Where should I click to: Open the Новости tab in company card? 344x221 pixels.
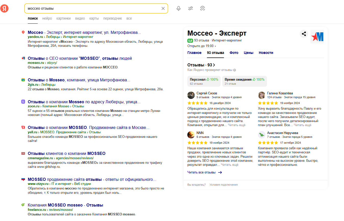pyautogui.click(x=266, y=53)
